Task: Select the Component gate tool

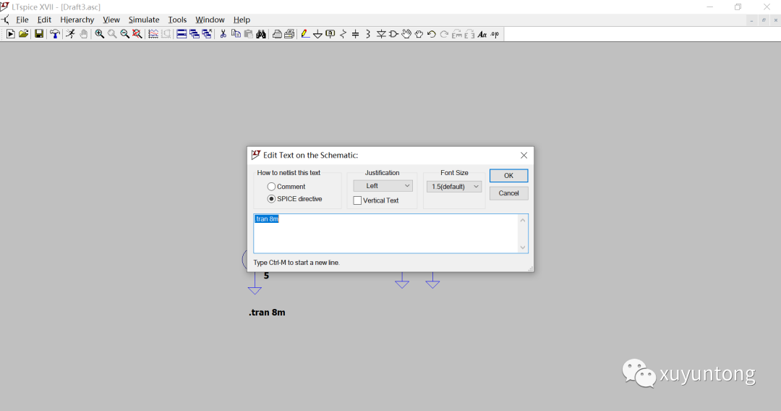Action: point(393,34)
